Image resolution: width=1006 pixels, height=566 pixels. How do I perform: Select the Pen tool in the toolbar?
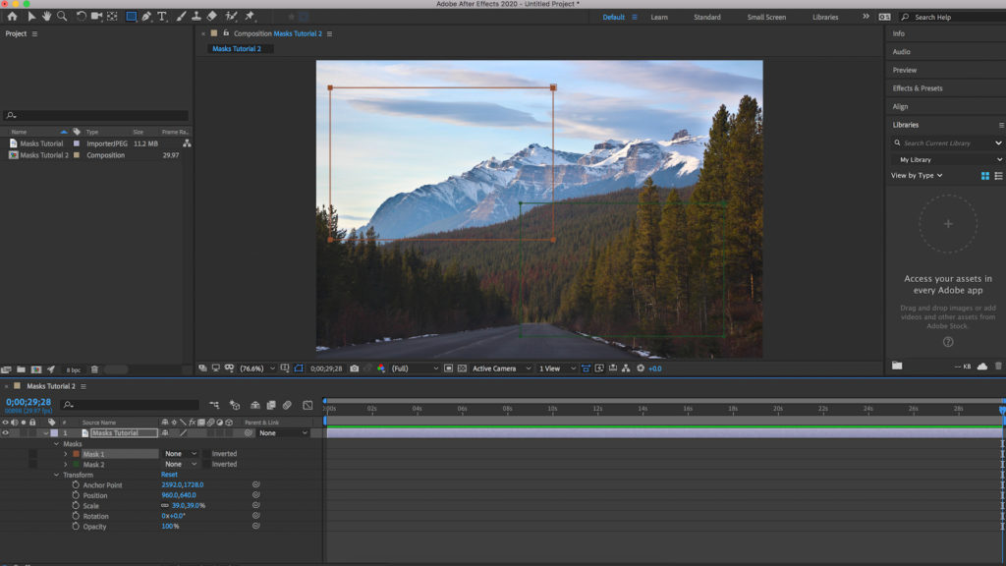tap(146, 17)
